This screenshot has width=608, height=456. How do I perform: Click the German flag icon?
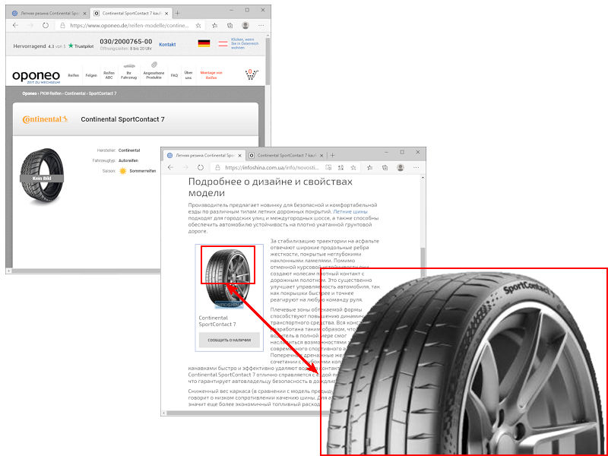point(204,43)
